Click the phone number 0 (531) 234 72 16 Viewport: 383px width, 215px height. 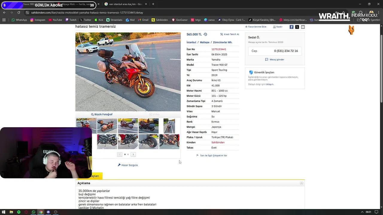tap(286, 51)
